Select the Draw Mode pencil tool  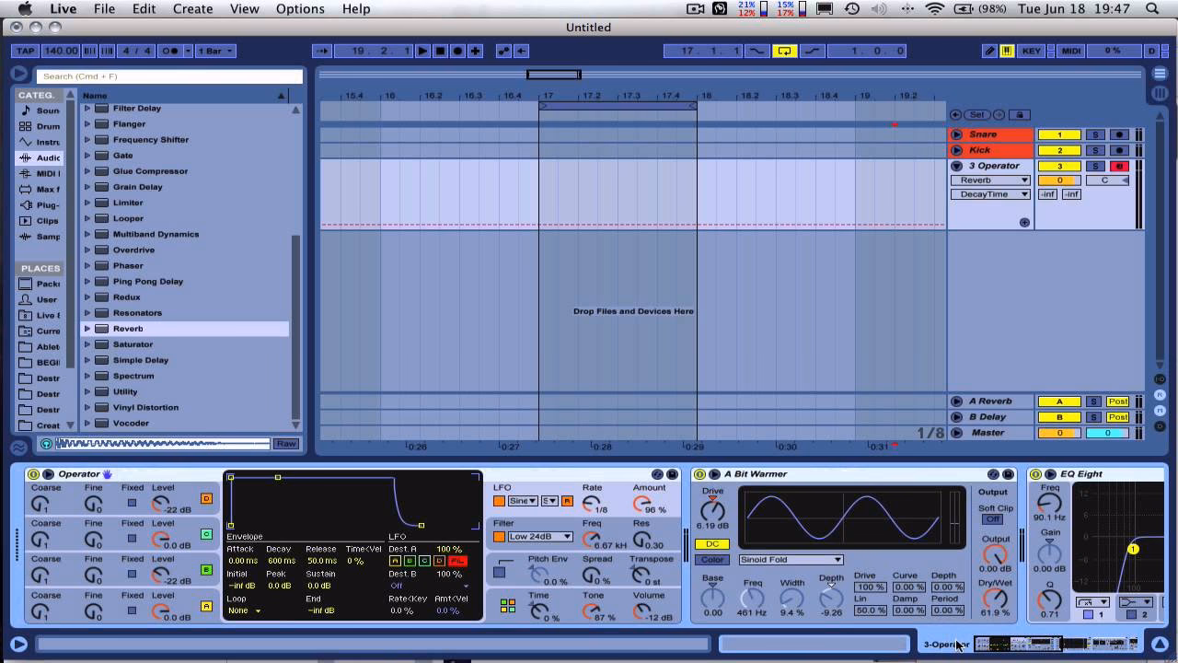[x=989, y=52]
